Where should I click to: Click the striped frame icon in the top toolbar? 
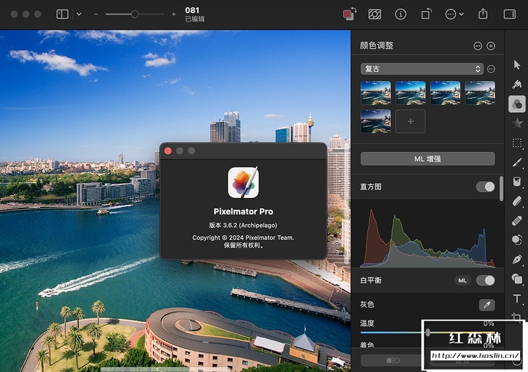pyautogui.click(x=375, y=14)
